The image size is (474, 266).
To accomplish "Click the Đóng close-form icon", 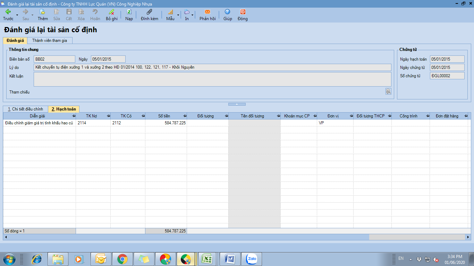I will pyautogui.click(x=243, y=12).
